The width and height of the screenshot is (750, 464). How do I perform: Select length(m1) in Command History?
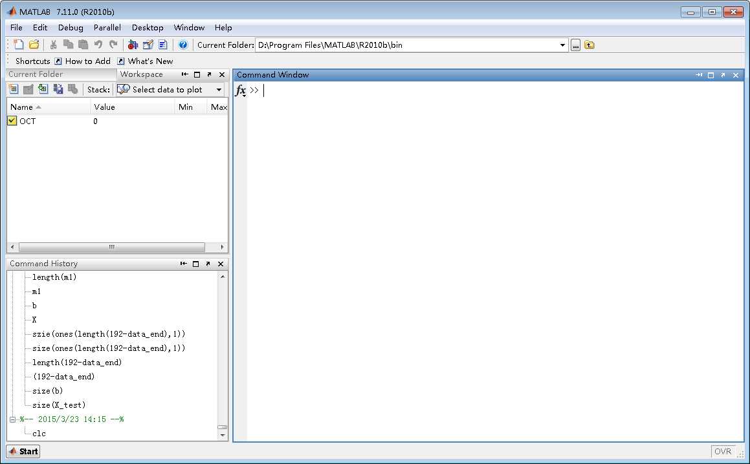[54, 277]
